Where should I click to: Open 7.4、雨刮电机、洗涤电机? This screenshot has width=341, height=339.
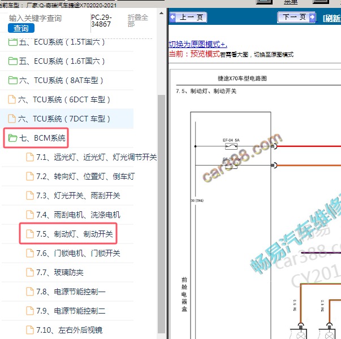coord(78,215)
